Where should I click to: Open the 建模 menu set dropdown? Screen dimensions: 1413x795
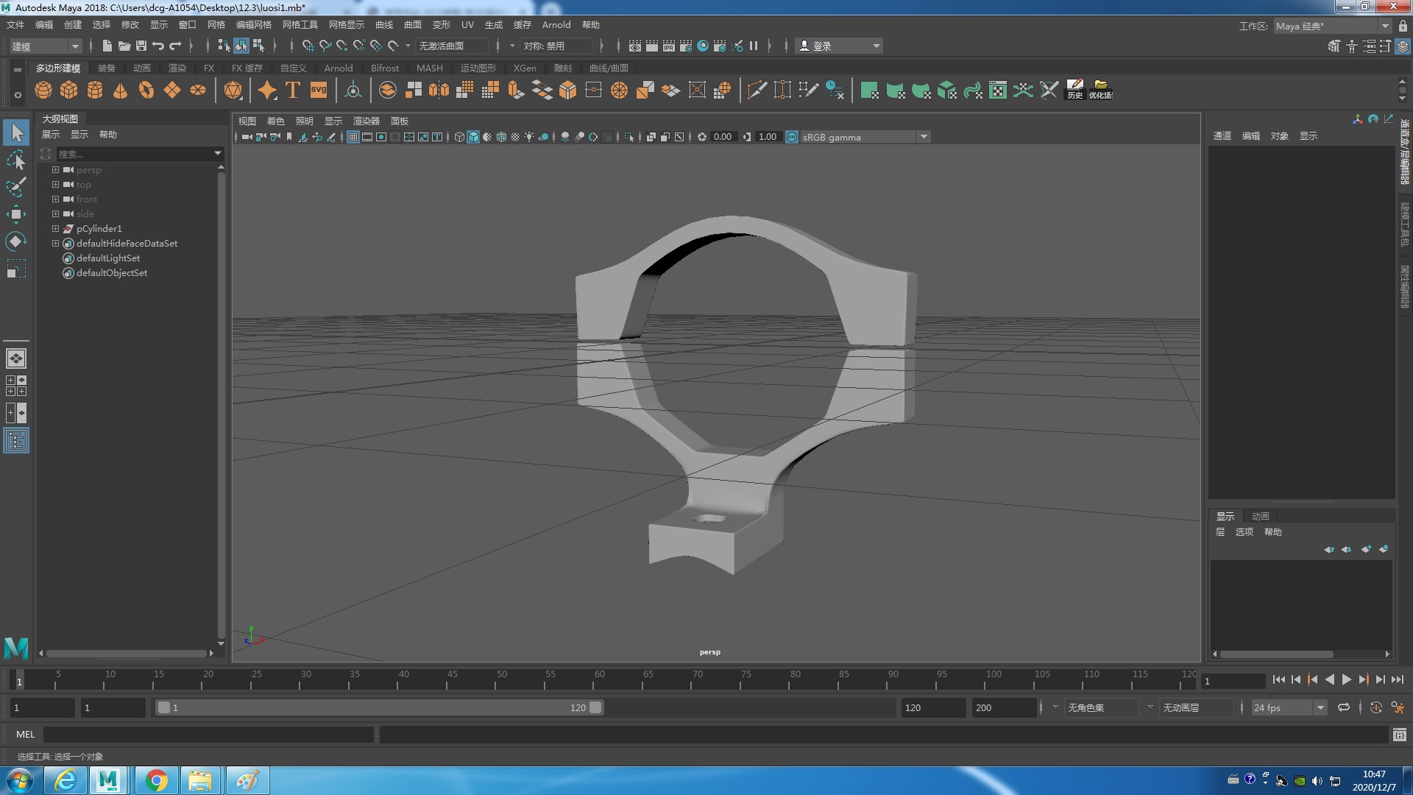[x=45, y=46]
